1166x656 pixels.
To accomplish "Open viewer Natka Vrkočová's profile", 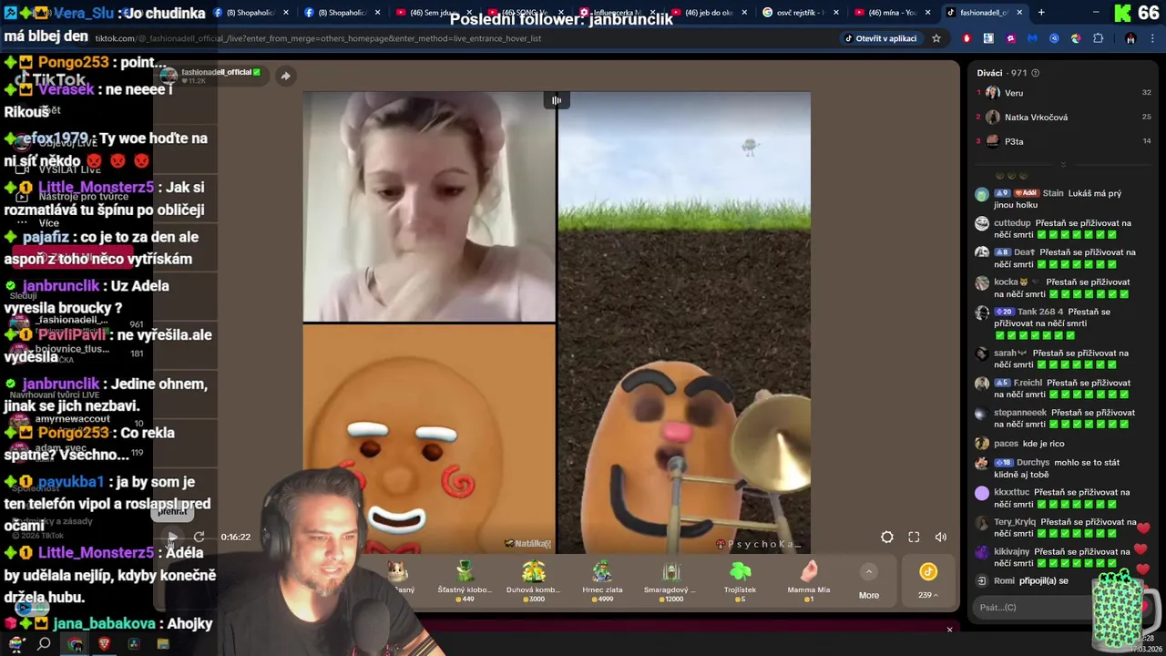I will (x=1036, y=118).
